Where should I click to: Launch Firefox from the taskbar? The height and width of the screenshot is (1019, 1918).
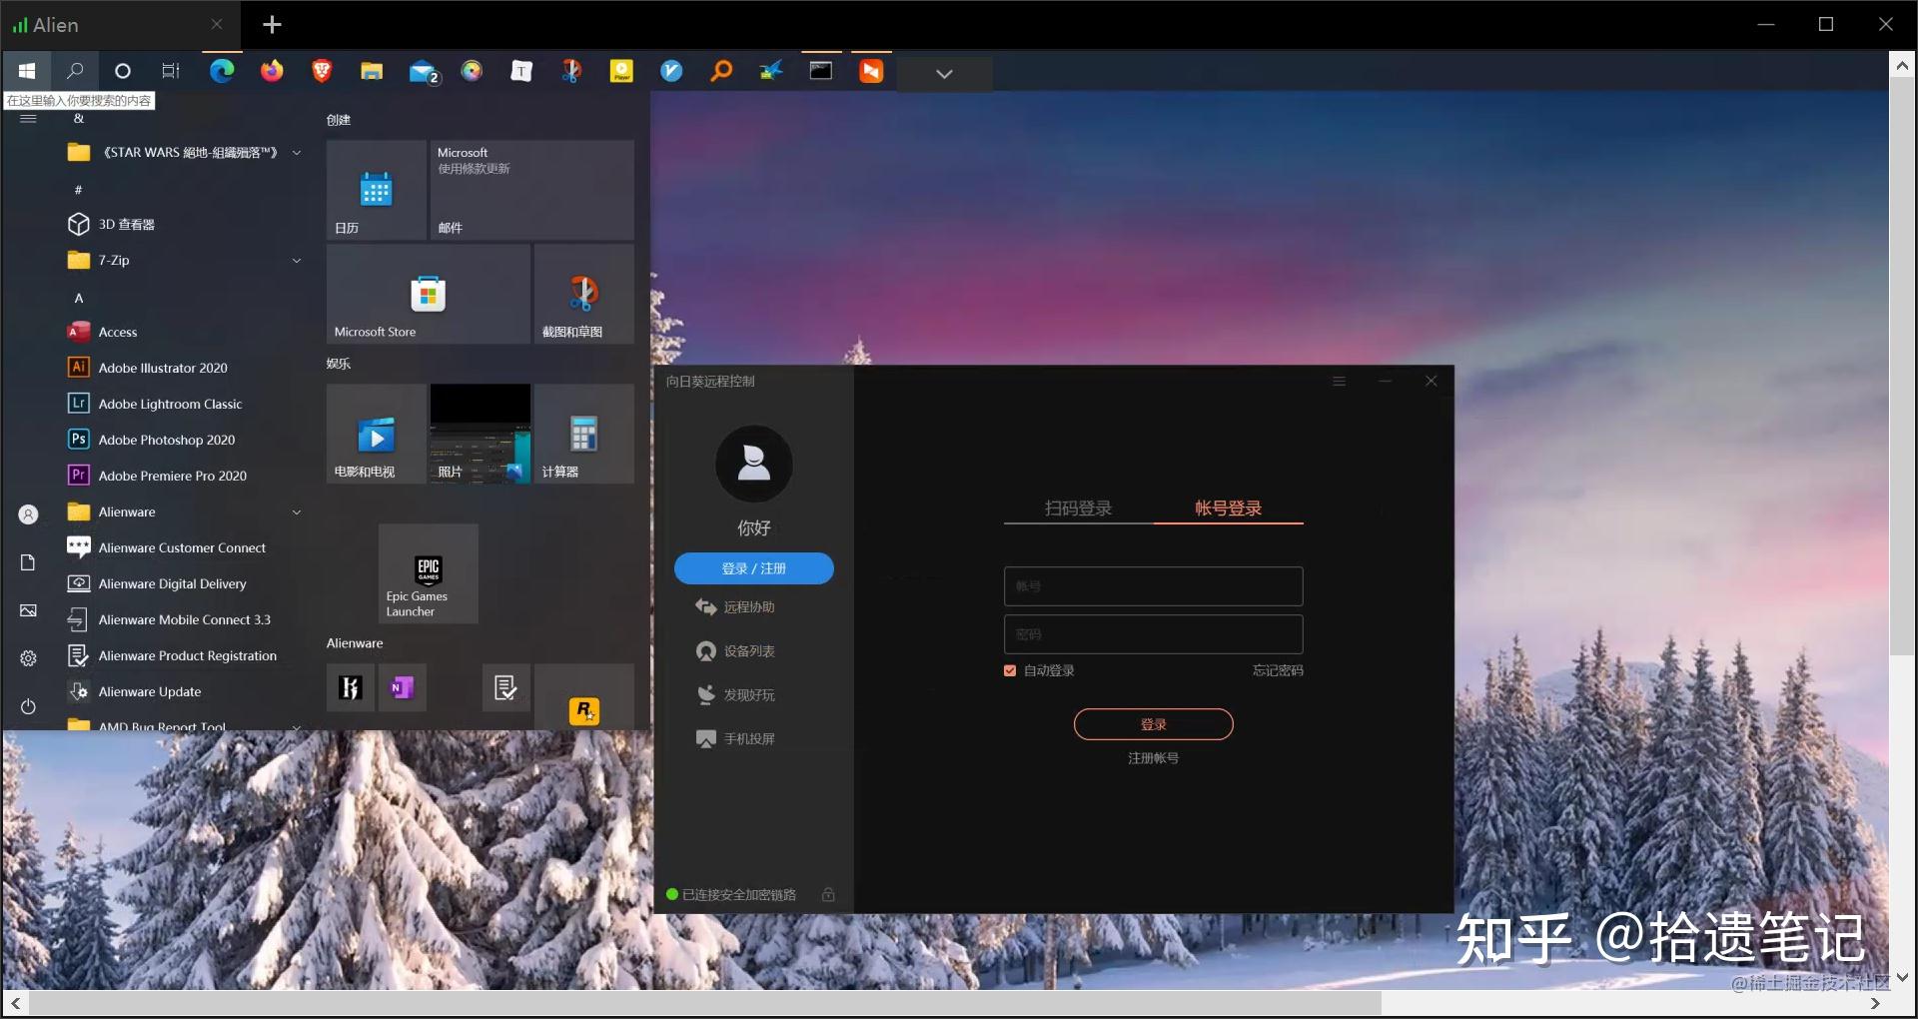[272, 71]
